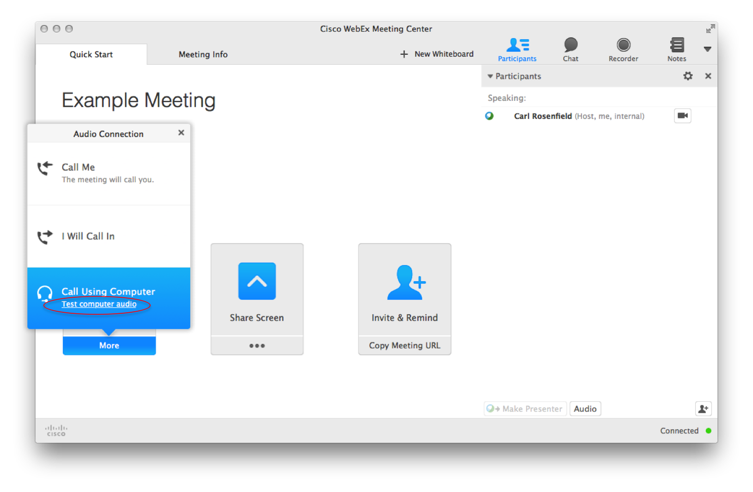Screen dimensions: 753x492
Task: Click the blue person-plus invite icon
Action: tap(407, 282)
